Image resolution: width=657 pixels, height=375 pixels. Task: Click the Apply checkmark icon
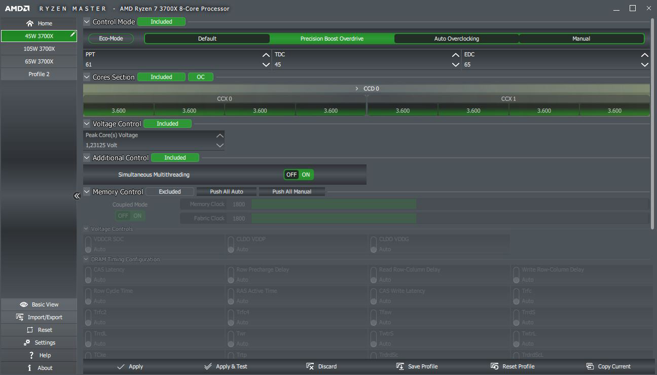pos(121,366)
